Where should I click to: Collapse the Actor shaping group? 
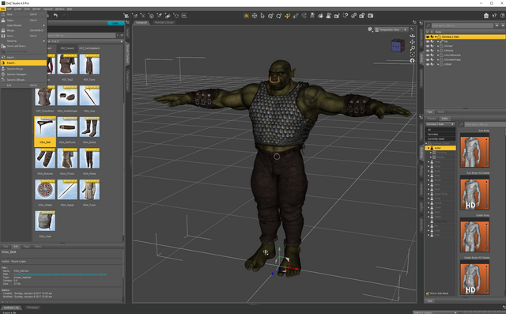[x=429, y=148]
